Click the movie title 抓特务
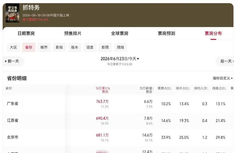The width and height of the screenshot is (239, 153). coord(31,7)
